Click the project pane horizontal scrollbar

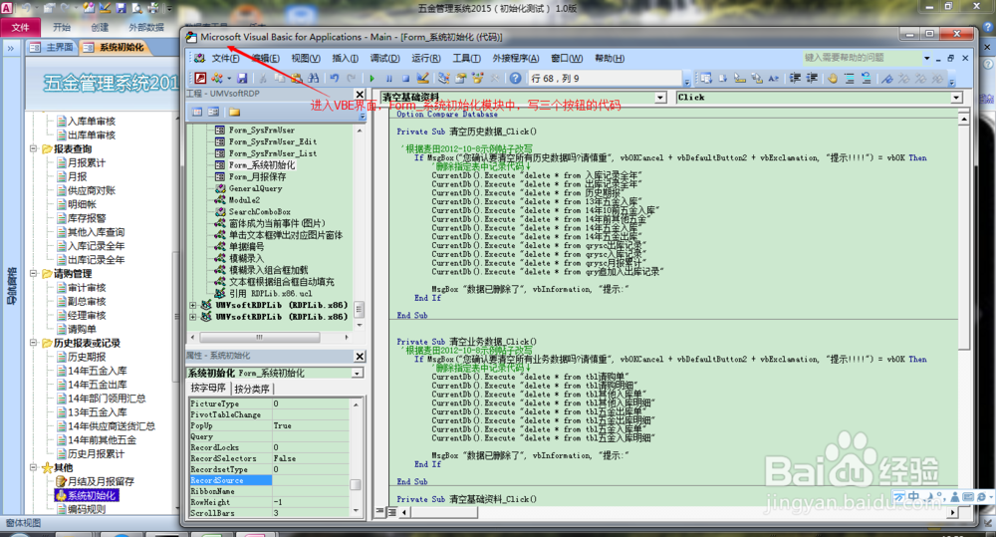pos(269,337)
